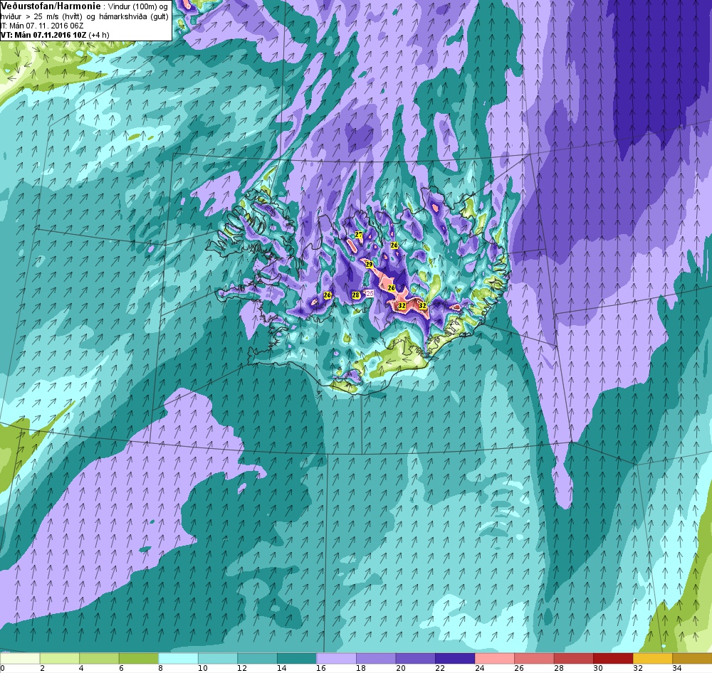712x673 pixels.
Task: Click the 'VT: Mán 07.11.2016 10Z (+4 h)' line
Action: [55, 34]
